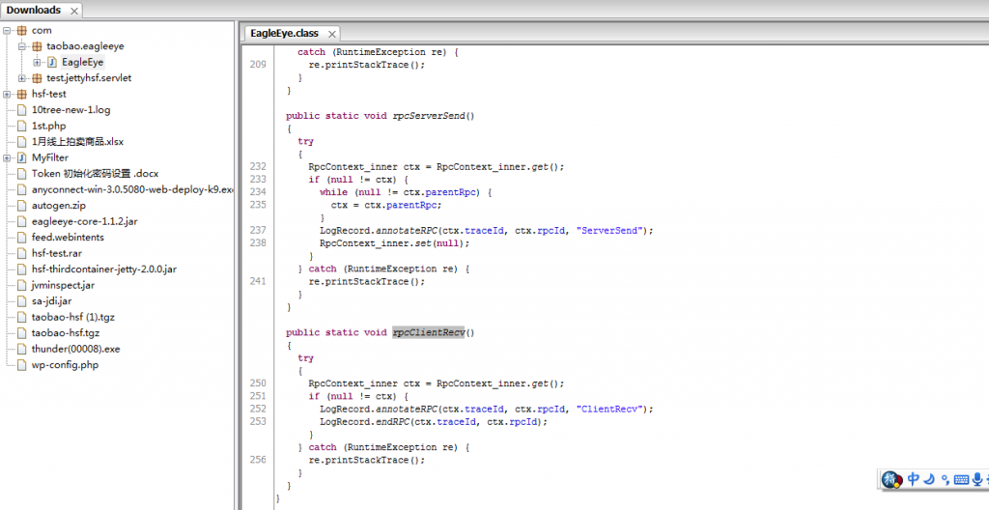Collapse the com package node
The height and width of the screenshot is (510, 989).
pyautogui.click(x=7, y=30)
